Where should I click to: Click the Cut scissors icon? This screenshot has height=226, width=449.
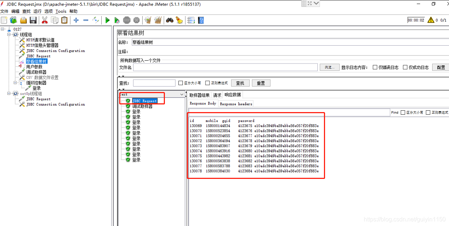[45, 20]
